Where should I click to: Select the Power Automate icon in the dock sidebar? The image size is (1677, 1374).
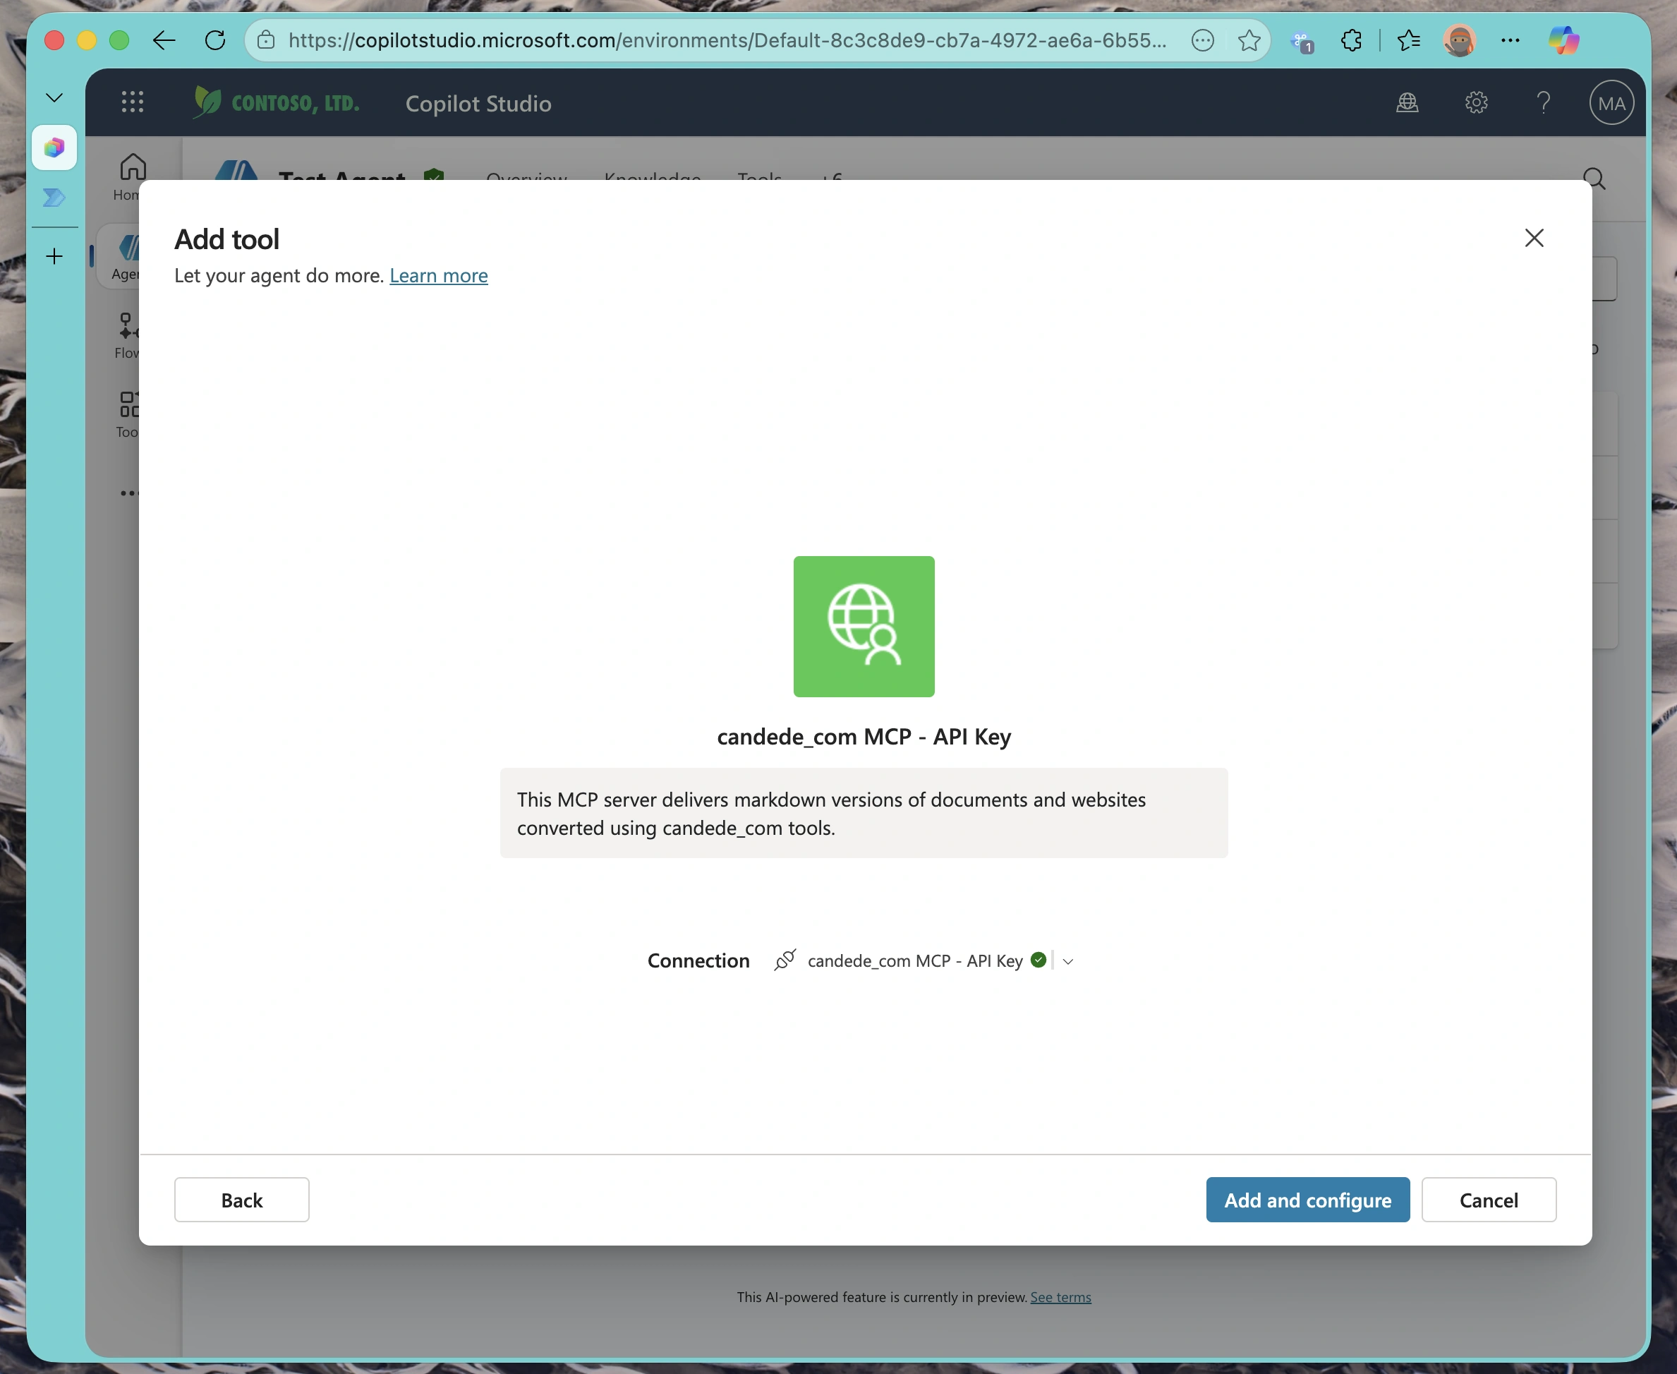click(x=54, y=198)
